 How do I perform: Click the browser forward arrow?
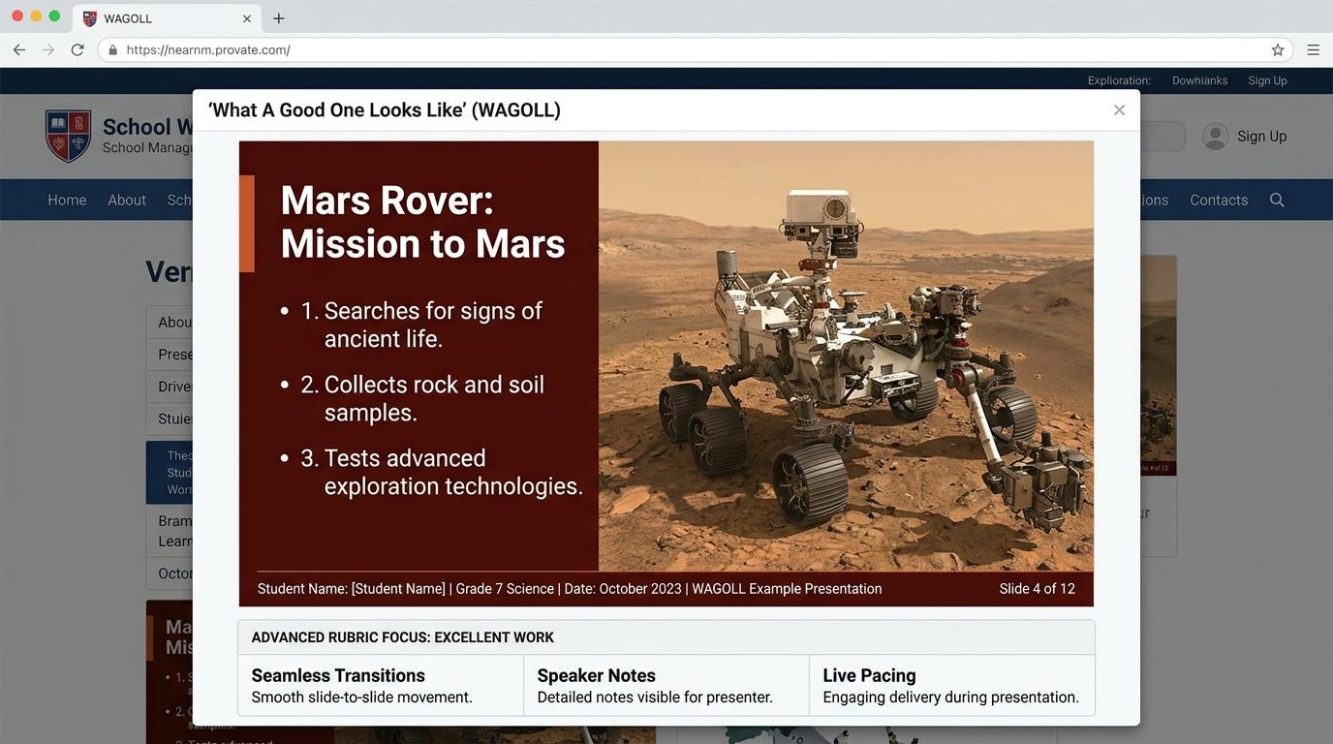click(x=47, y=49)
